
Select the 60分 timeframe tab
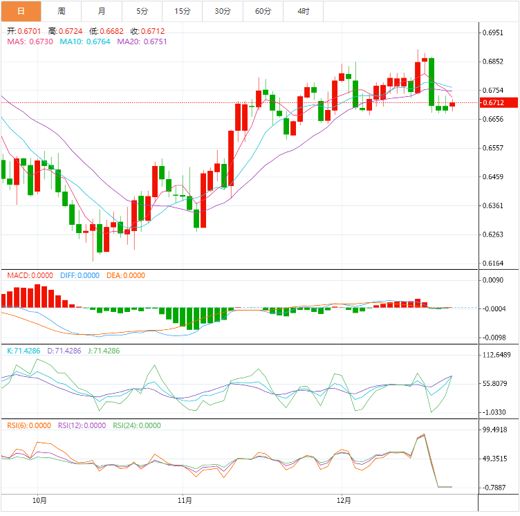tap(263, 11)
